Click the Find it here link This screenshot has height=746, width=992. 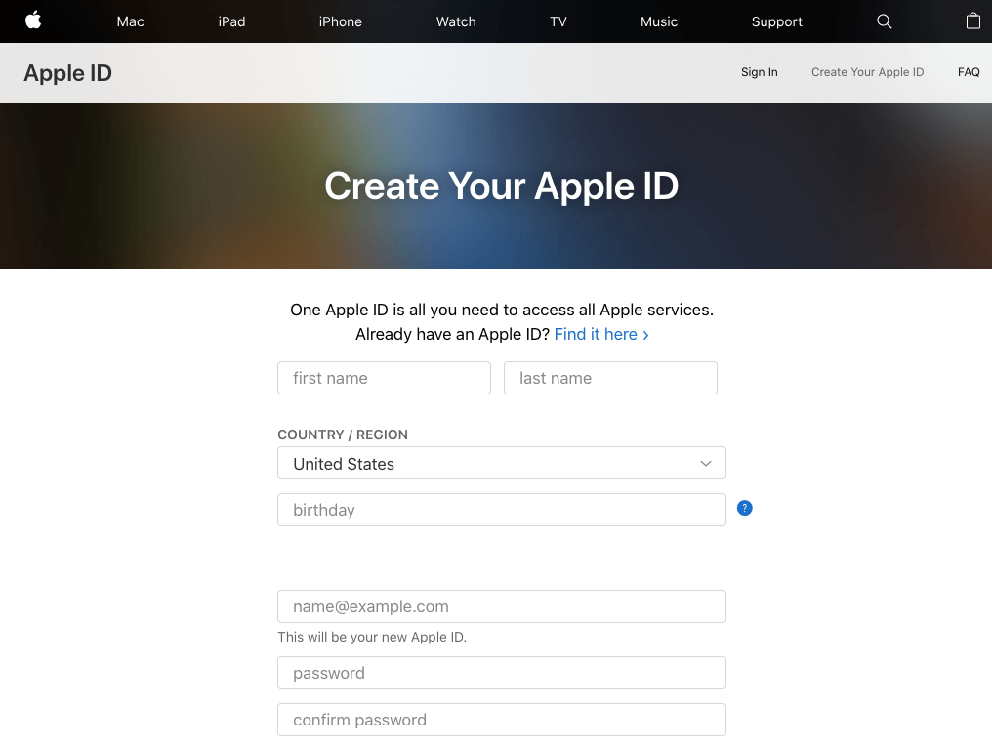click(x=601, y=334)
